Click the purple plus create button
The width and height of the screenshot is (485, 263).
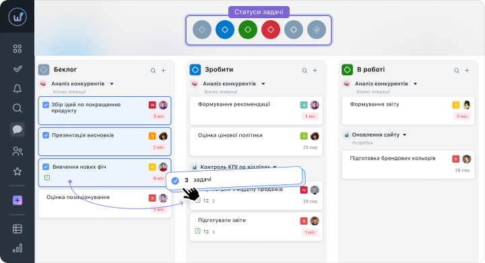18,200
